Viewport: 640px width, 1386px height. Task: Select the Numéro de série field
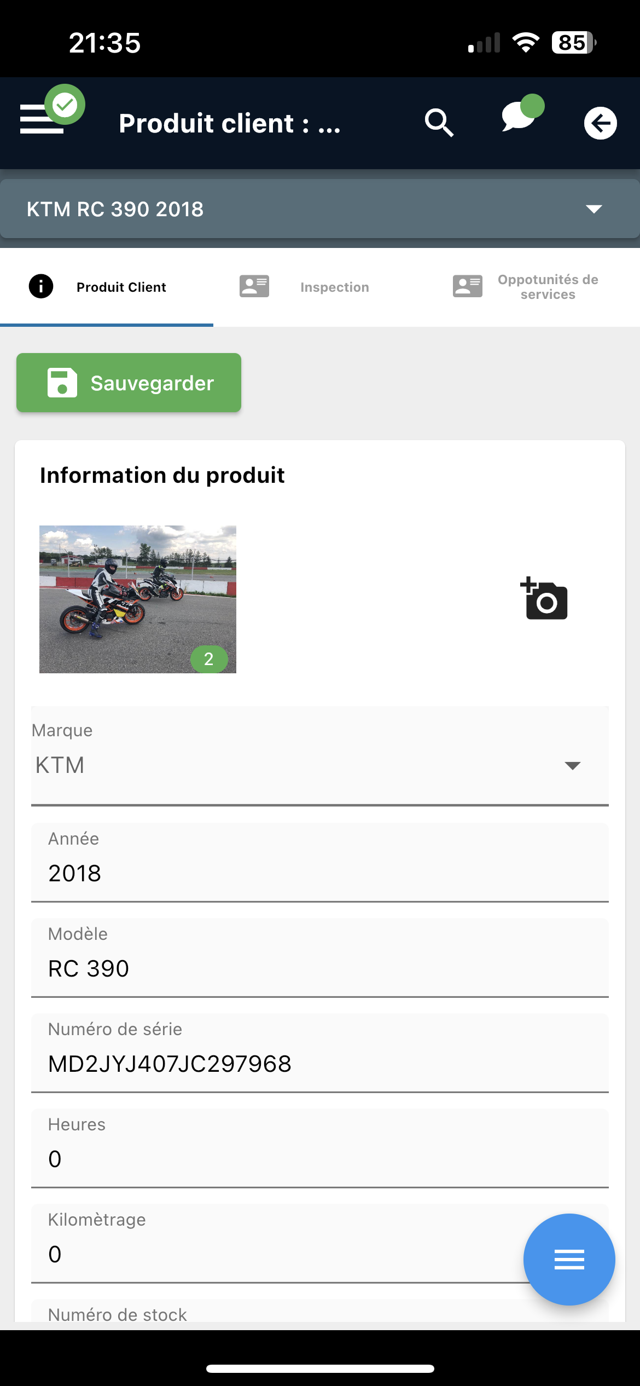click(x=320, y=1053)
